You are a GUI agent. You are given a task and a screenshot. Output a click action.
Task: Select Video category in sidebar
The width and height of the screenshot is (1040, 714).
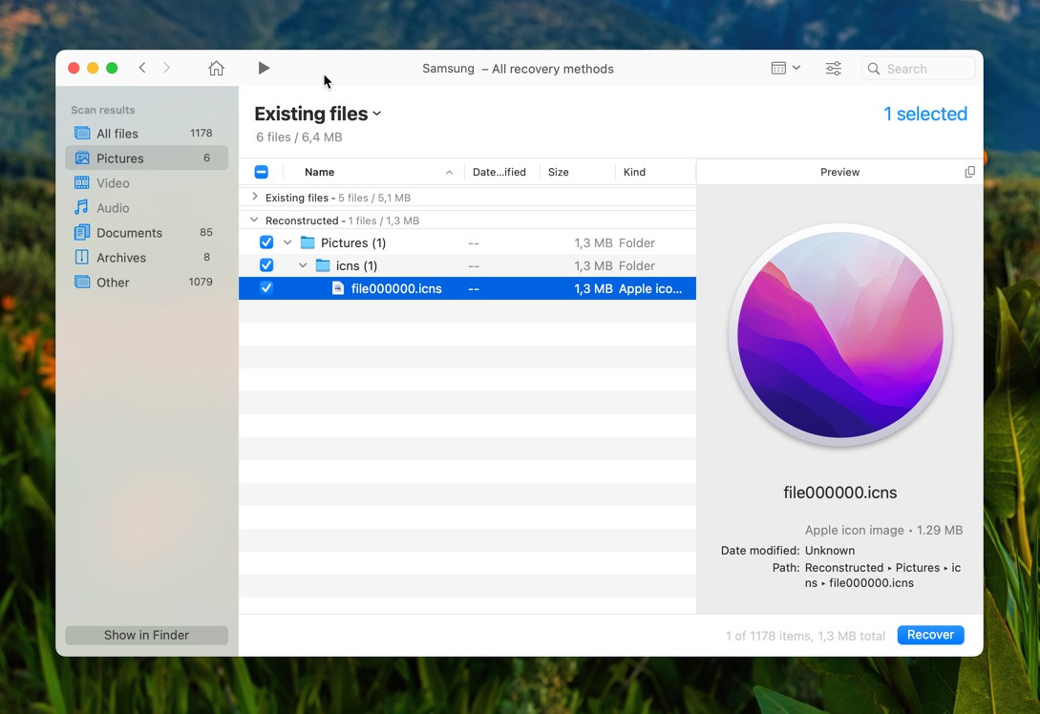pos(146,183)
